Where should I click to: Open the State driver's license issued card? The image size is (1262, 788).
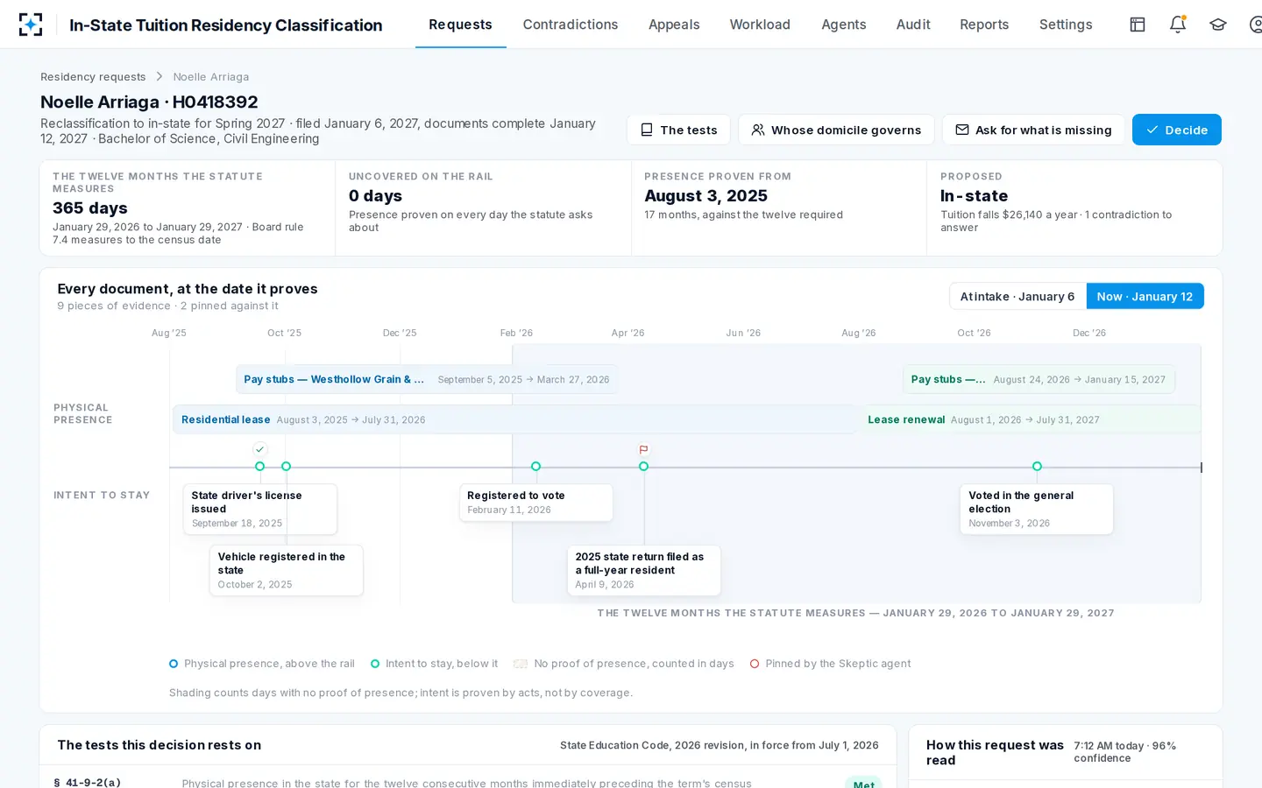[x=259, y=509]
